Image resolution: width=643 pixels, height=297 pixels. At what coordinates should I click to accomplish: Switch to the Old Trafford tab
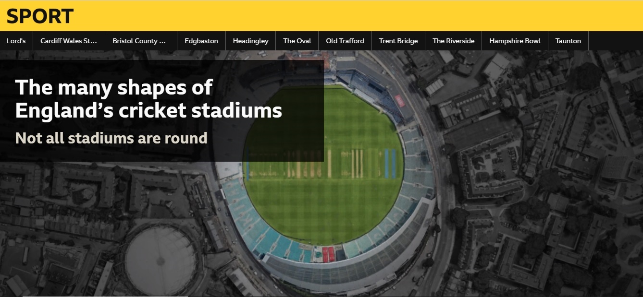[x=345, y=41]
